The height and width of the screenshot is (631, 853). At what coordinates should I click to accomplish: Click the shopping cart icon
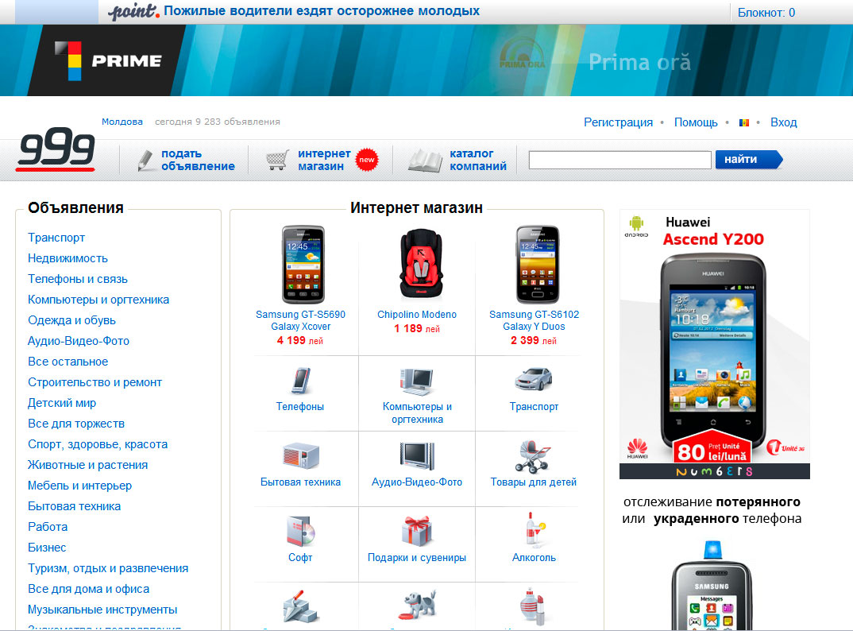pos(277,160)
